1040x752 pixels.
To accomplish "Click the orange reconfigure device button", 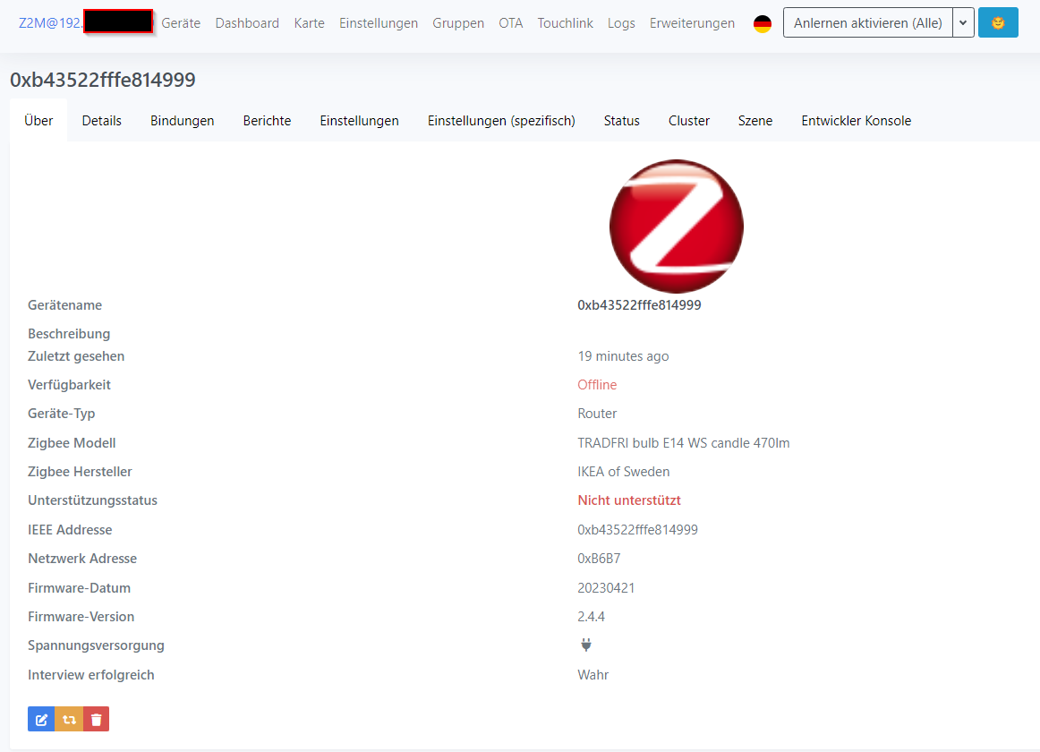I will tap(69, 720).
